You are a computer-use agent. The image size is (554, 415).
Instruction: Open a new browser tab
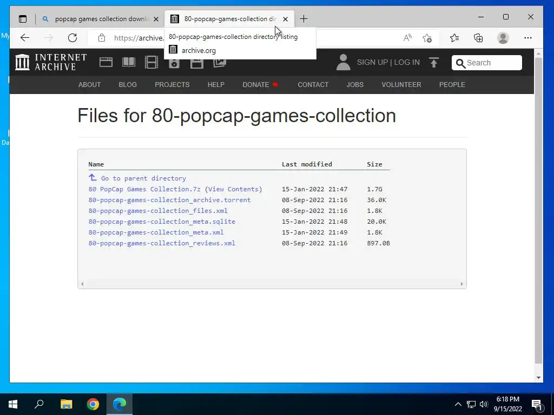click(x=304, y=19)
